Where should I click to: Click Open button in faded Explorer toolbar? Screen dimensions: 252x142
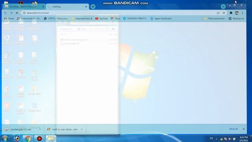tap(82, 29)
